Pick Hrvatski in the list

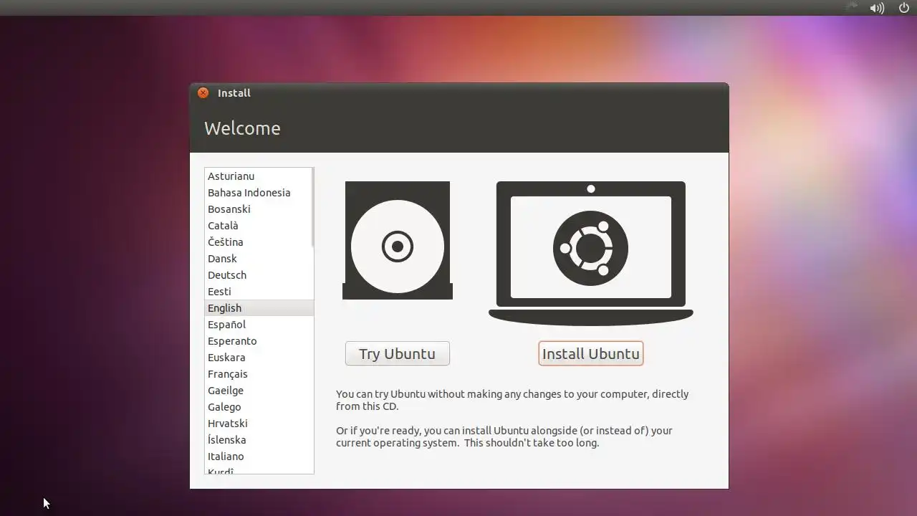tap(258, 424)
